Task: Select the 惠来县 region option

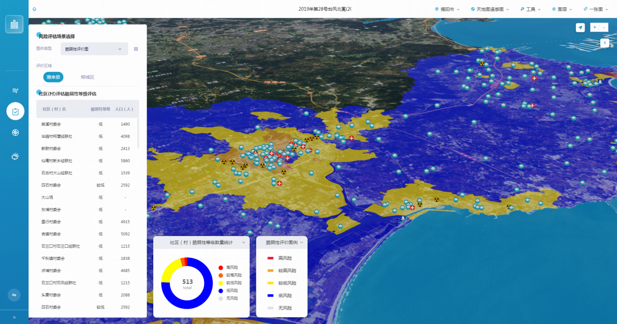Action: tap(53, 77)
